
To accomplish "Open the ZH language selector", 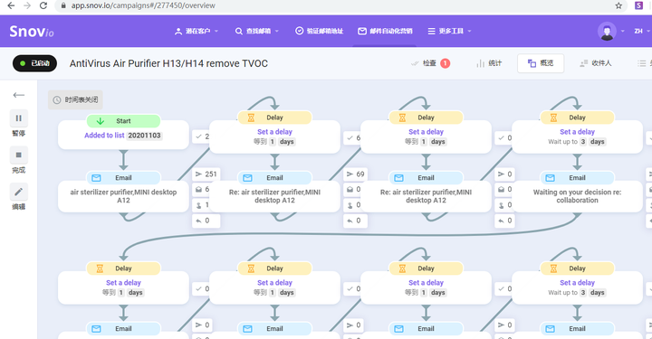I will click(641, 31).
